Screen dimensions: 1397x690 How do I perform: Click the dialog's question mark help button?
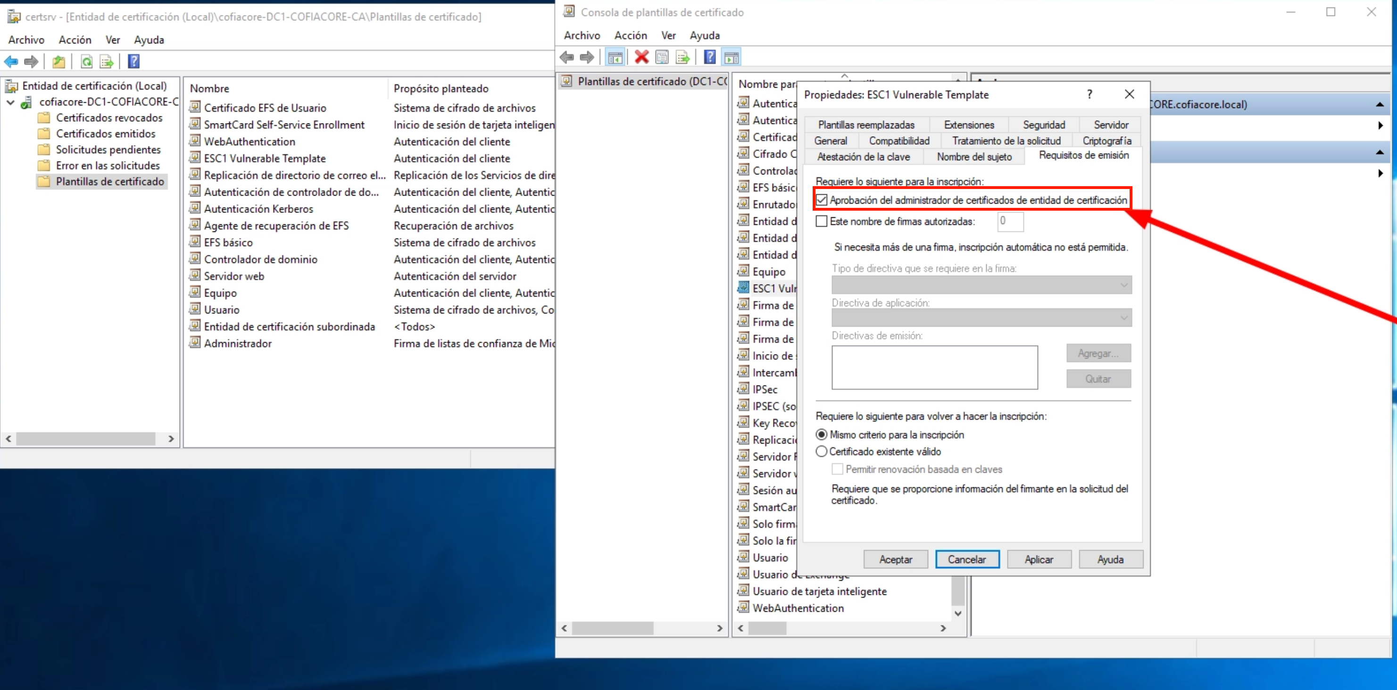[x=1089, y=94]
